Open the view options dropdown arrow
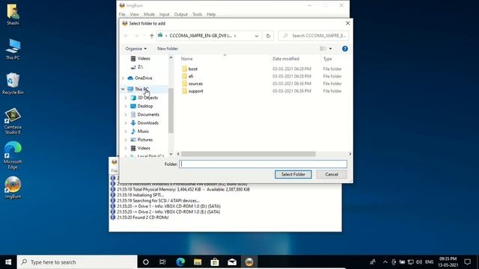 pos(330,49)
